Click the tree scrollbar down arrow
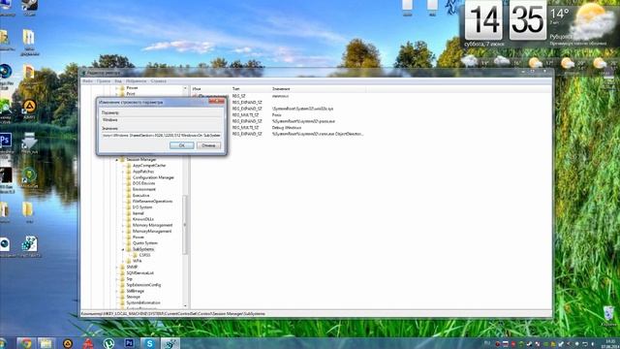 pos(185,306)
